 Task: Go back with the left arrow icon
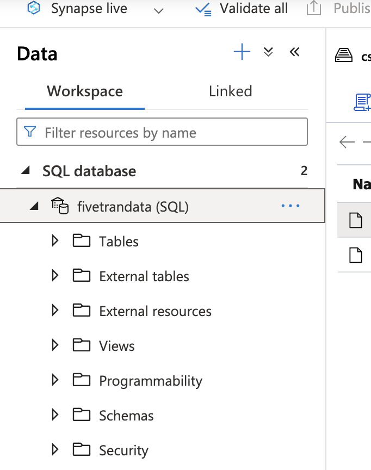coord(347,142)
